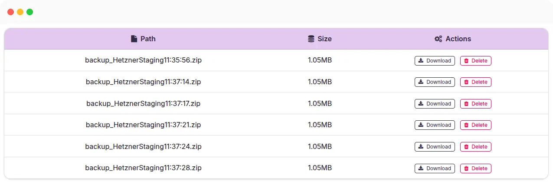Delete the 11:37:24 backup zip

[x=475, y=147]
